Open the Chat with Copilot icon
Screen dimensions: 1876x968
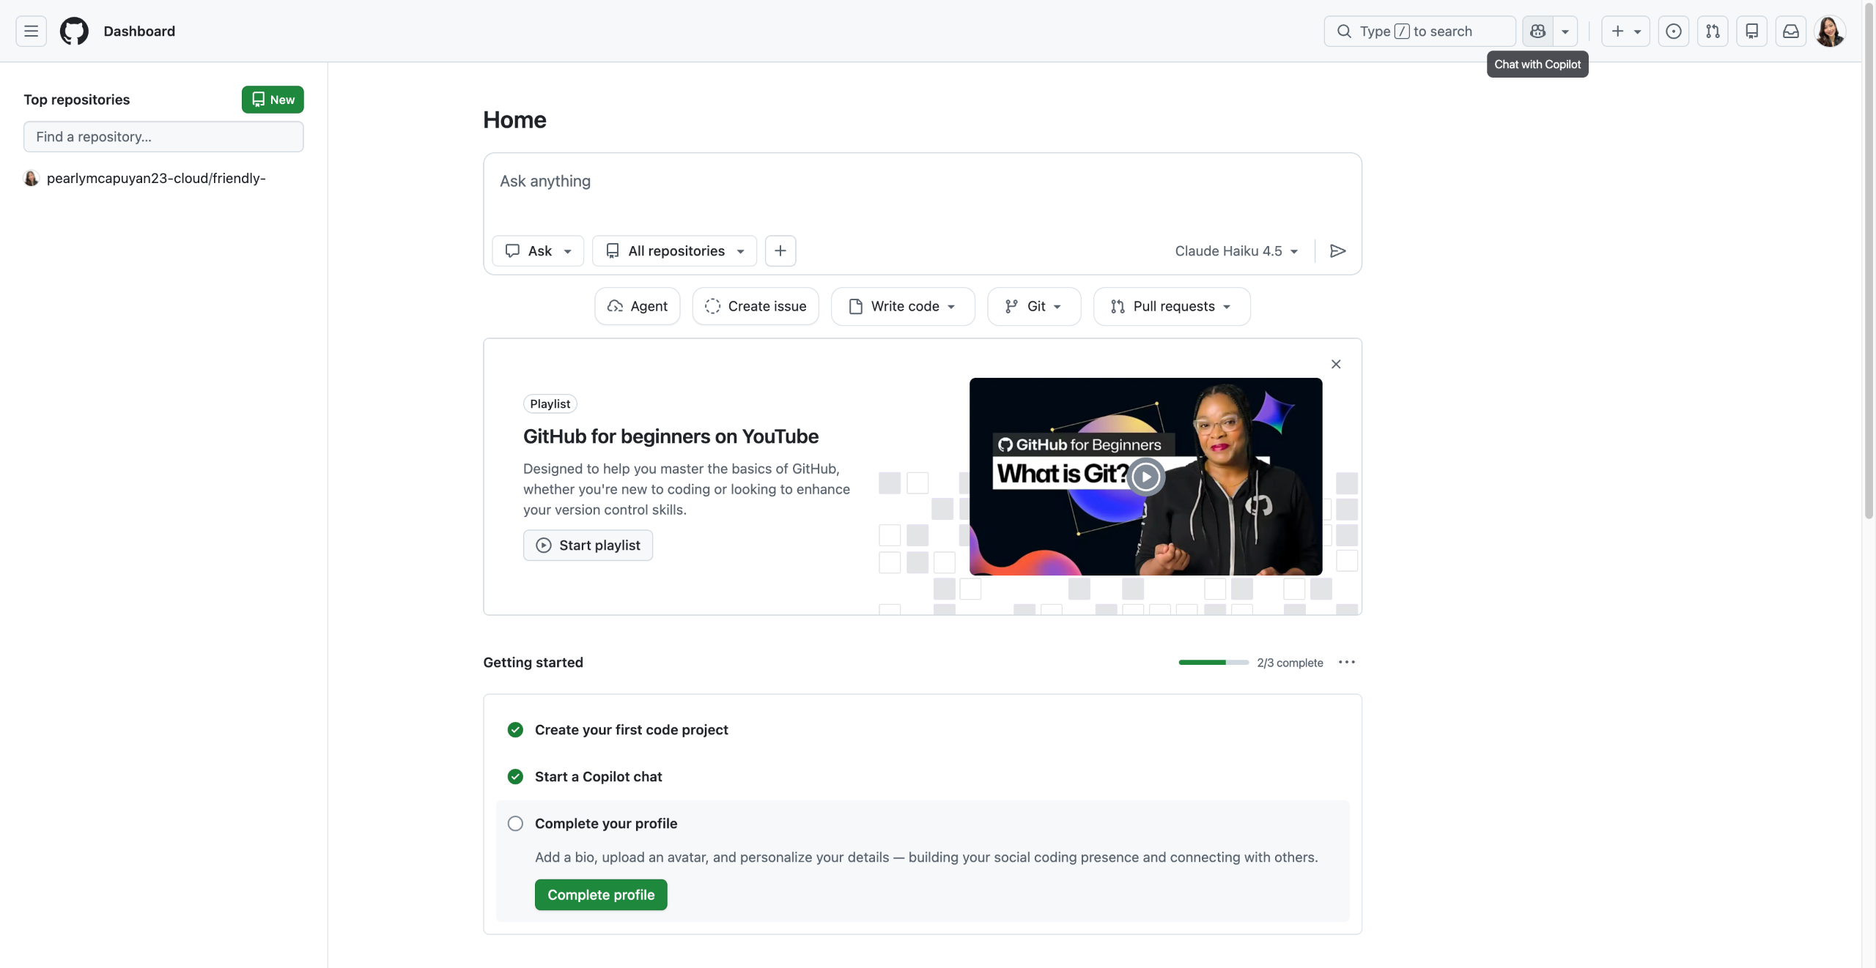click(1537, 31)
